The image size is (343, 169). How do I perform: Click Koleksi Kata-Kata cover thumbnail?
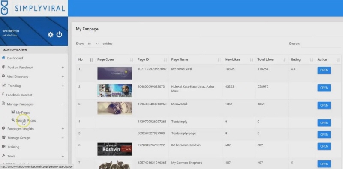114,91
